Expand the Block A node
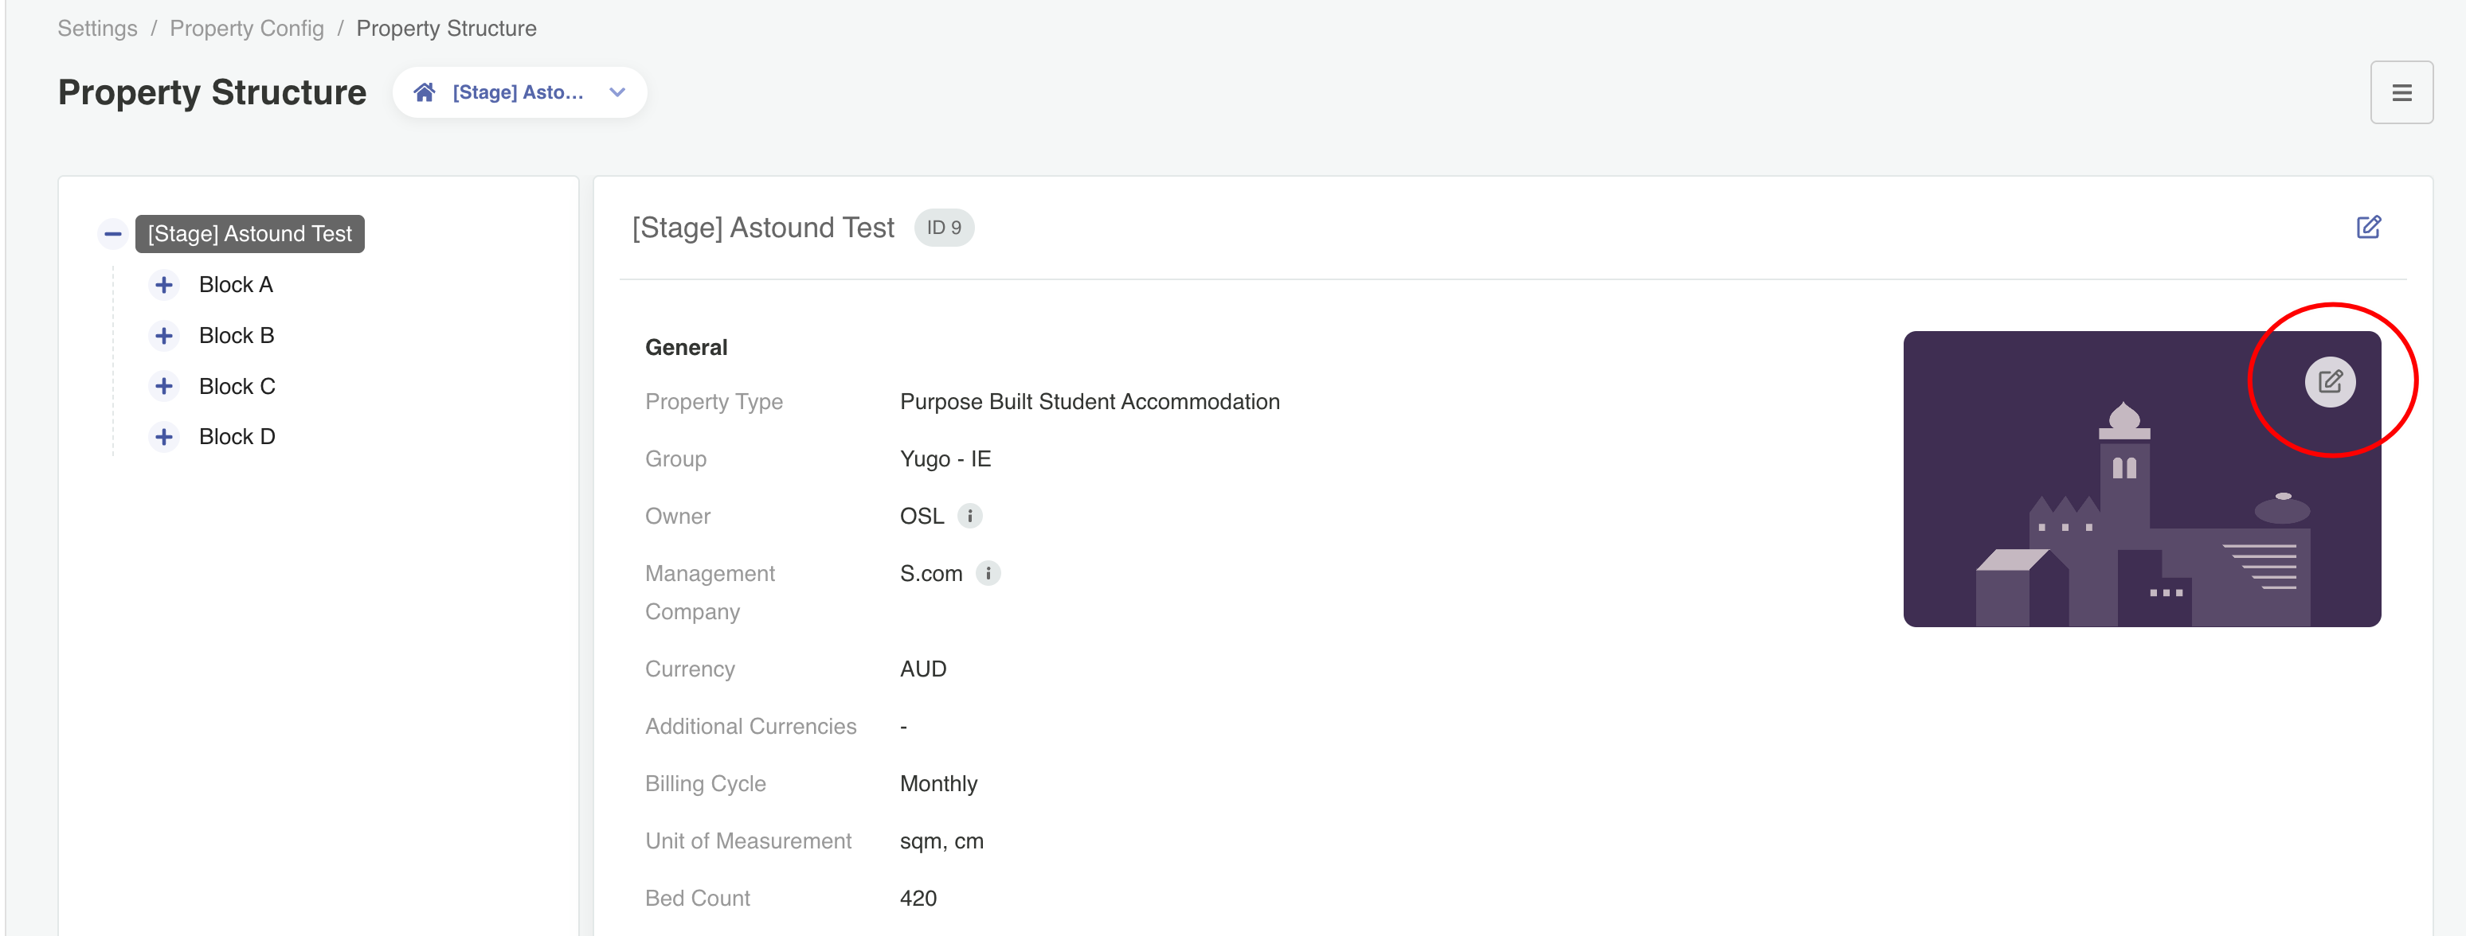 click(164, 285)
